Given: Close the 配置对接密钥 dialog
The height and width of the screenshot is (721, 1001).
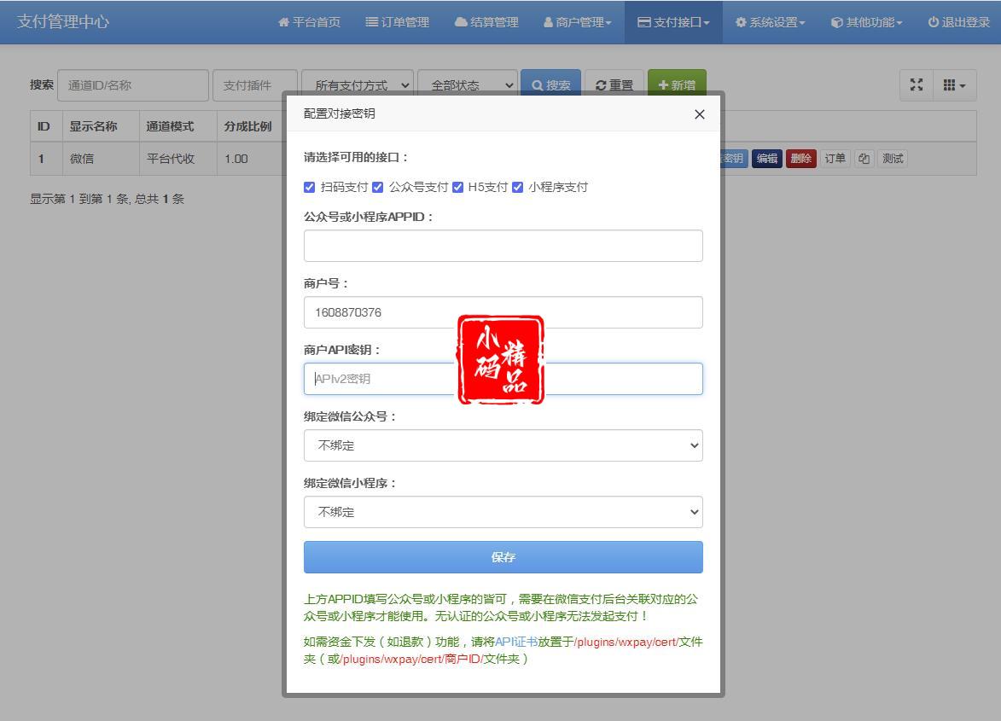Looking at the screenshot, I should tap(699, 114).
